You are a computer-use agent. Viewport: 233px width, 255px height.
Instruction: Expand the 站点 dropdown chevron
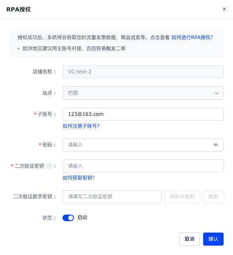click(217, 93)
